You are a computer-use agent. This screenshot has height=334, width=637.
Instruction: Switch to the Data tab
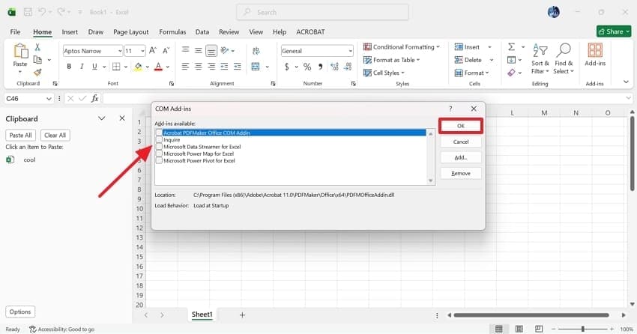coord(202,31)
